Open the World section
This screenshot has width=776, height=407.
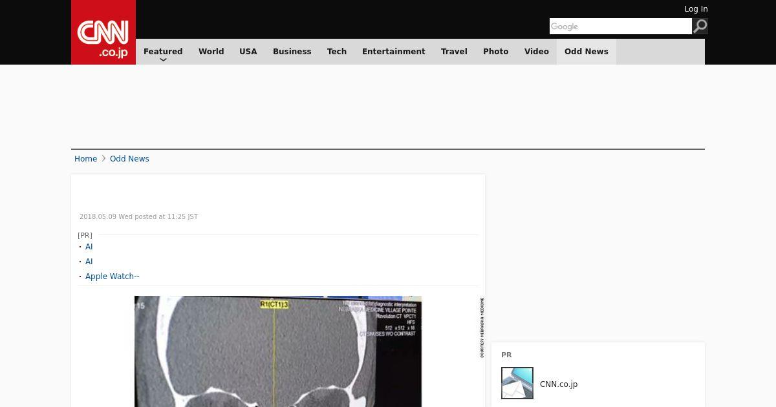point(211,52)
